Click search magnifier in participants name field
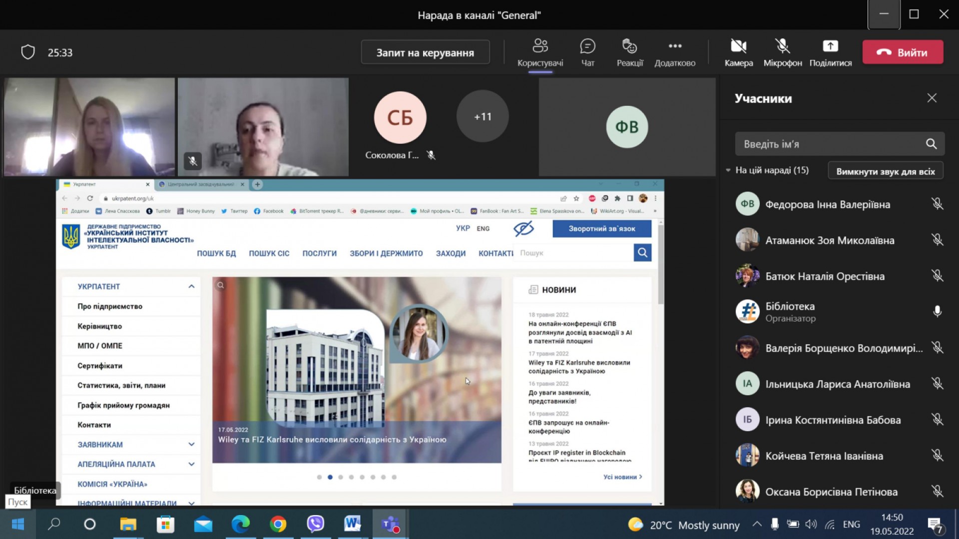 [931, 144]
